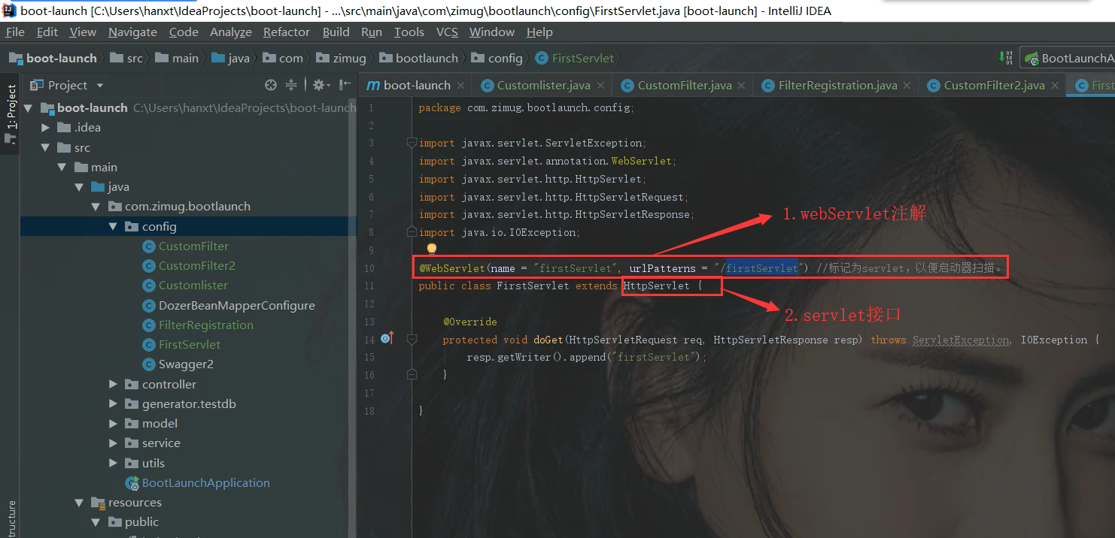The image size is (1115, 538).
Task: Collapse the resources folder
Action: click(79, 503)
